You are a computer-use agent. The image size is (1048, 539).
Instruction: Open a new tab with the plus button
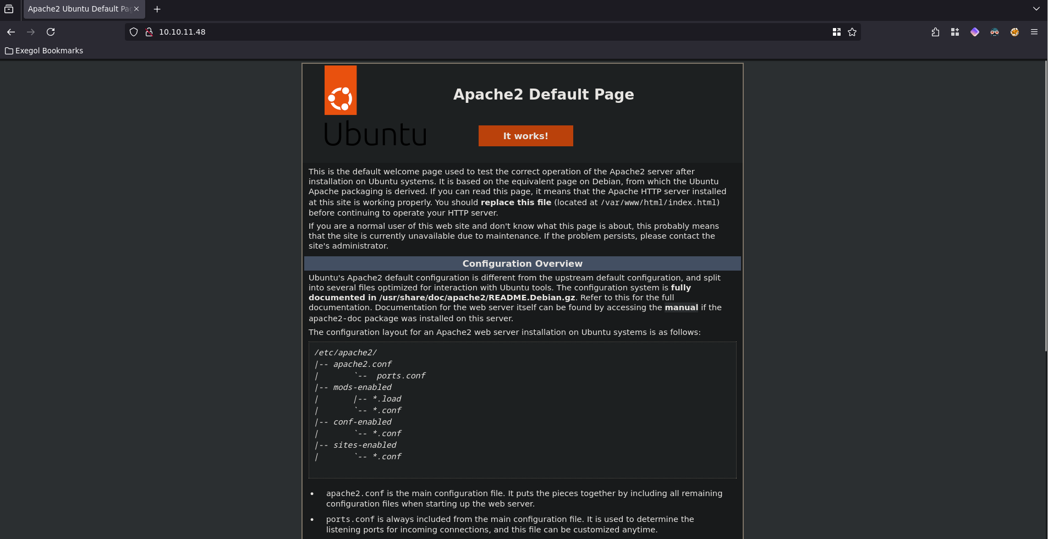(x=157, y=9)
